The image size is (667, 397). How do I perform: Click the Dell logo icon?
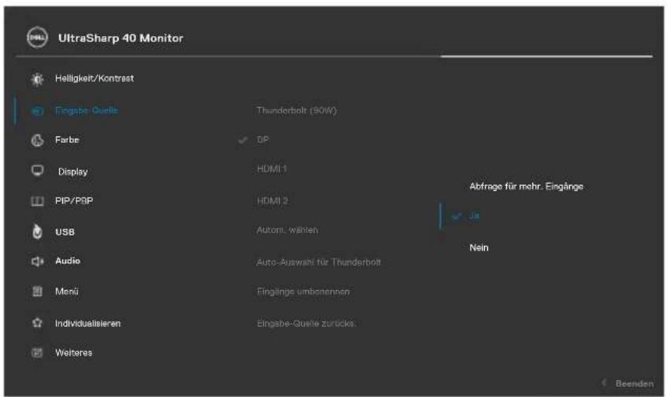coord(37,37)
